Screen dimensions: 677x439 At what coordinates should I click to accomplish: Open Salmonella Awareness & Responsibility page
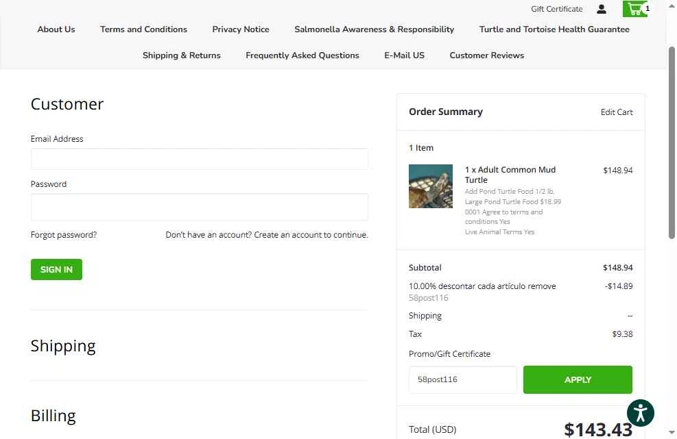coord(374,29)
